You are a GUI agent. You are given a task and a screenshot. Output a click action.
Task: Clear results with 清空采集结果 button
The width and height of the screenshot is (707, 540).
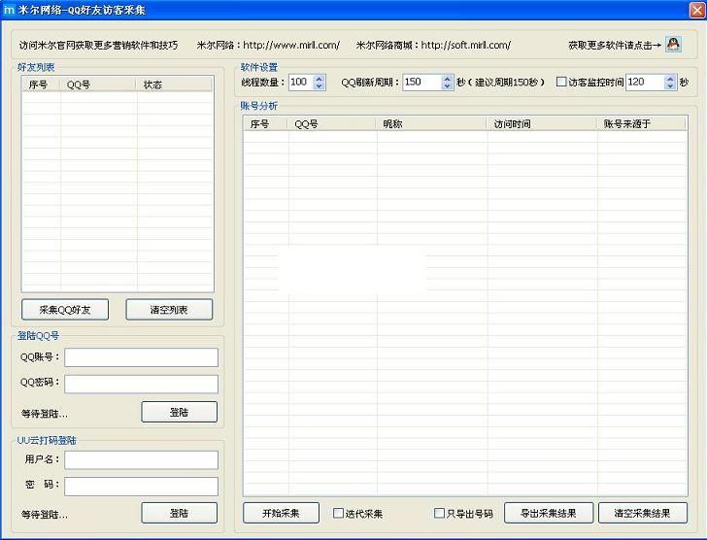(642, 513)
